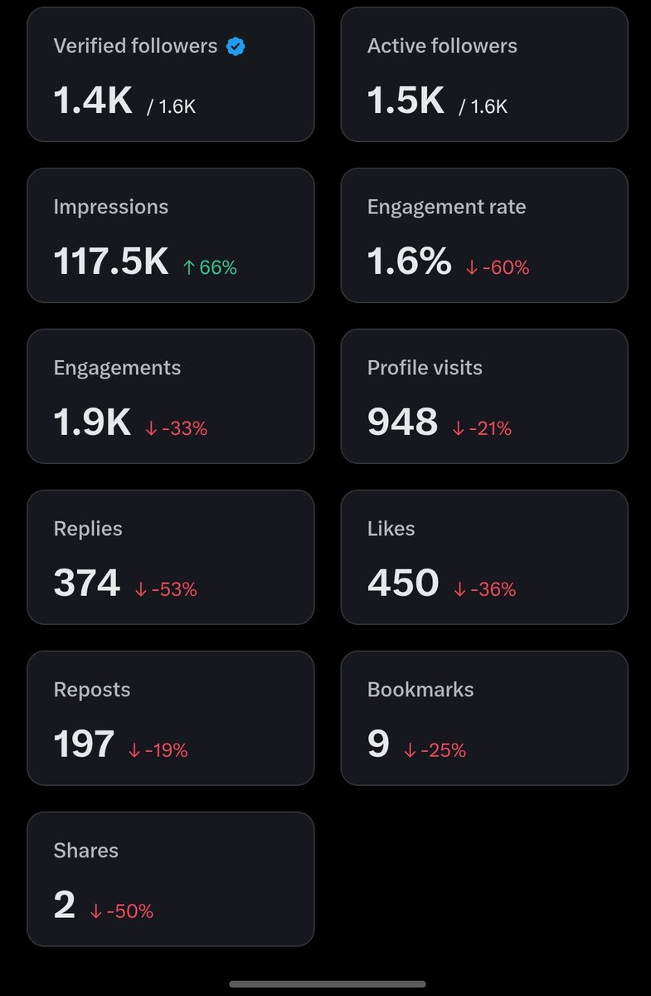
Task: Click the red down arrow beside Engagements
Action: tap(151, 428)
